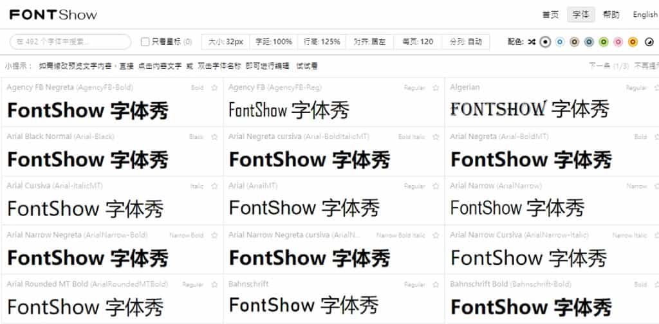Image resolution: width=659 pixels, height=324 pixels.
Task: Select the green color scheme swatch
Action: (x=604, y=42)
